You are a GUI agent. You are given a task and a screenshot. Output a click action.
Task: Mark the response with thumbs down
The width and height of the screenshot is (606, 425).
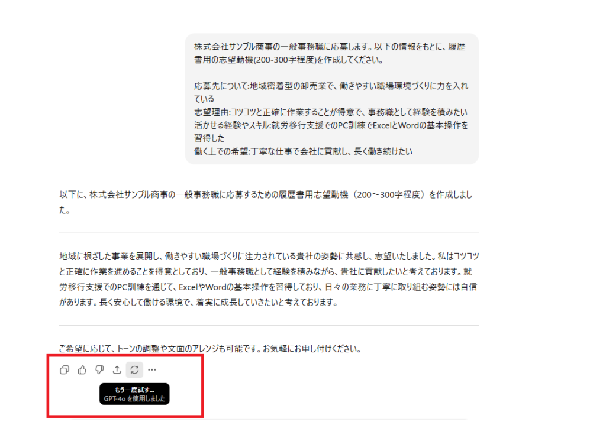coord(99,370)
